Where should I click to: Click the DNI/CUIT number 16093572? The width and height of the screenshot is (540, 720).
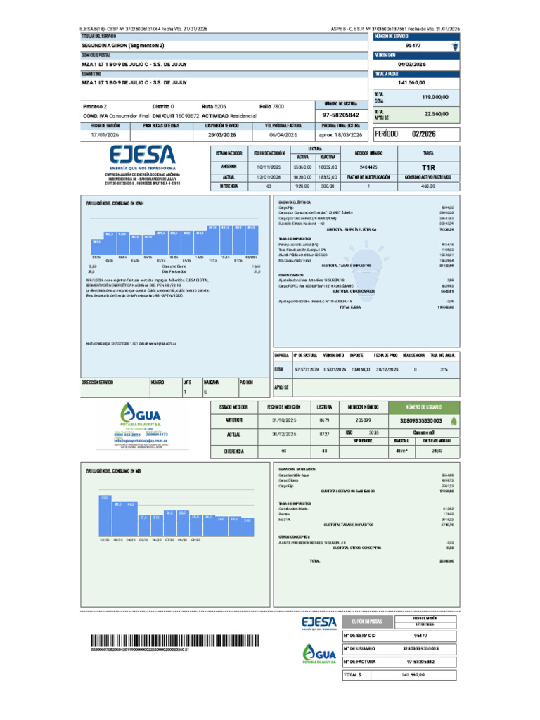(x=187, y=116)
